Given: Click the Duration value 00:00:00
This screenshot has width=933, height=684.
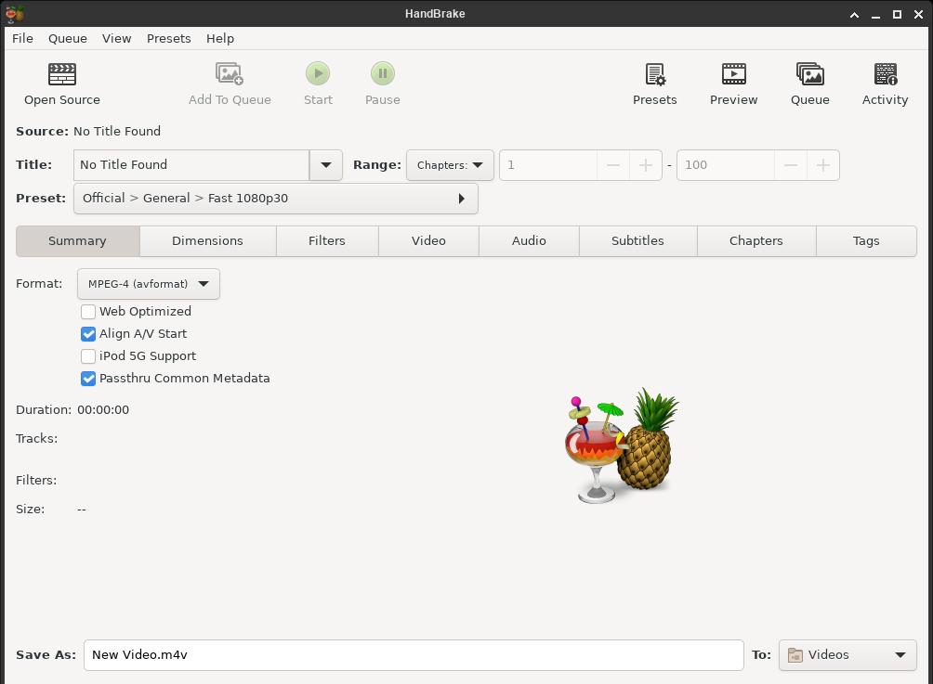Looking at the screenshot, I should (103, 410).
